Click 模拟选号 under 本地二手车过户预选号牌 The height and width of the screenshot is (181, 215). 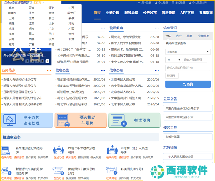71,157
